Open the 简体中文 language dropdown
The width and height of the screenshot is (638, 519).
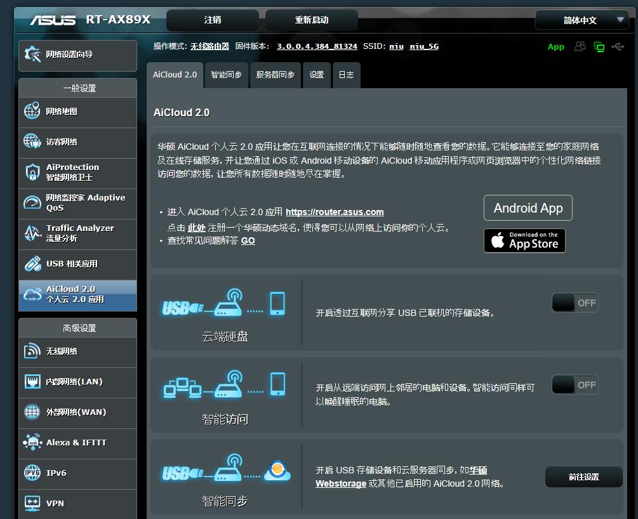[x=582, y=20]
